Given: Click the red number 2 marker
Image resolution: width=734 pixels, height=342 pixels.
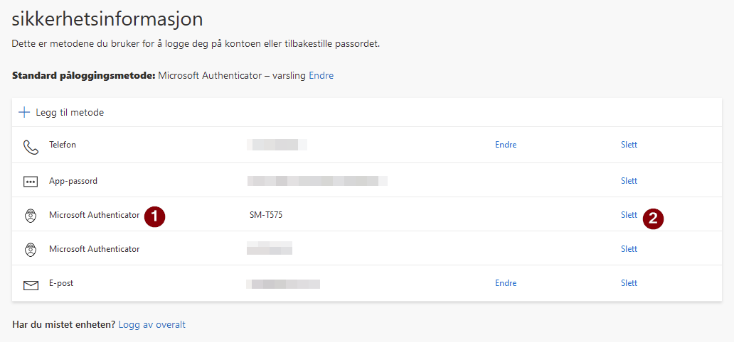Looking at the screenshot, I should coord(653,219).
